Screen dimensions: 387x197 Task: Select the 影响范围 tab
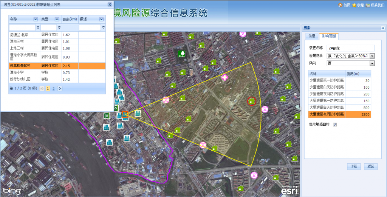tap(329, 36)
